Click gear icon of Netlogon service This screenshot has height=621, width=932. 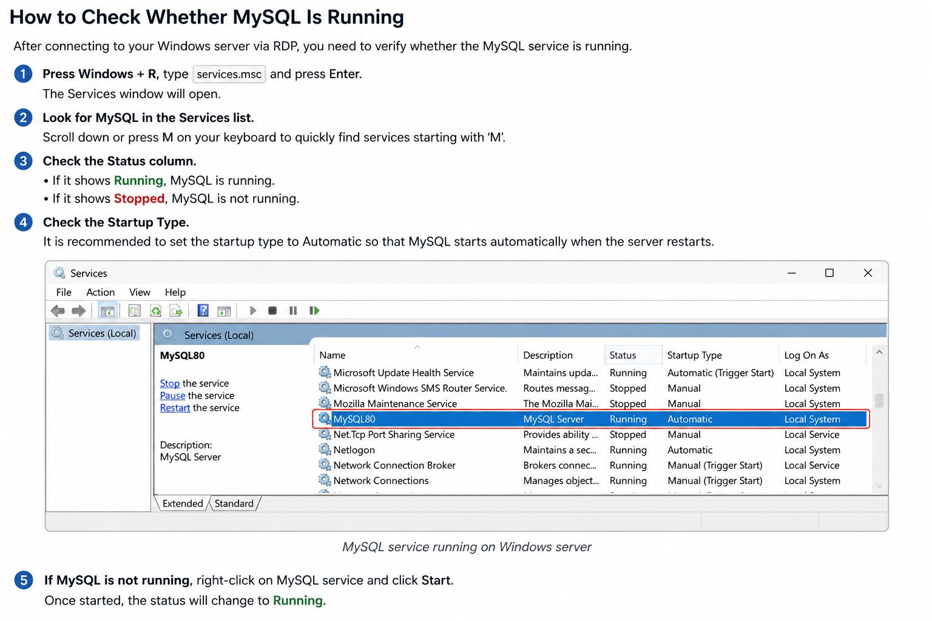click(325, 449)
